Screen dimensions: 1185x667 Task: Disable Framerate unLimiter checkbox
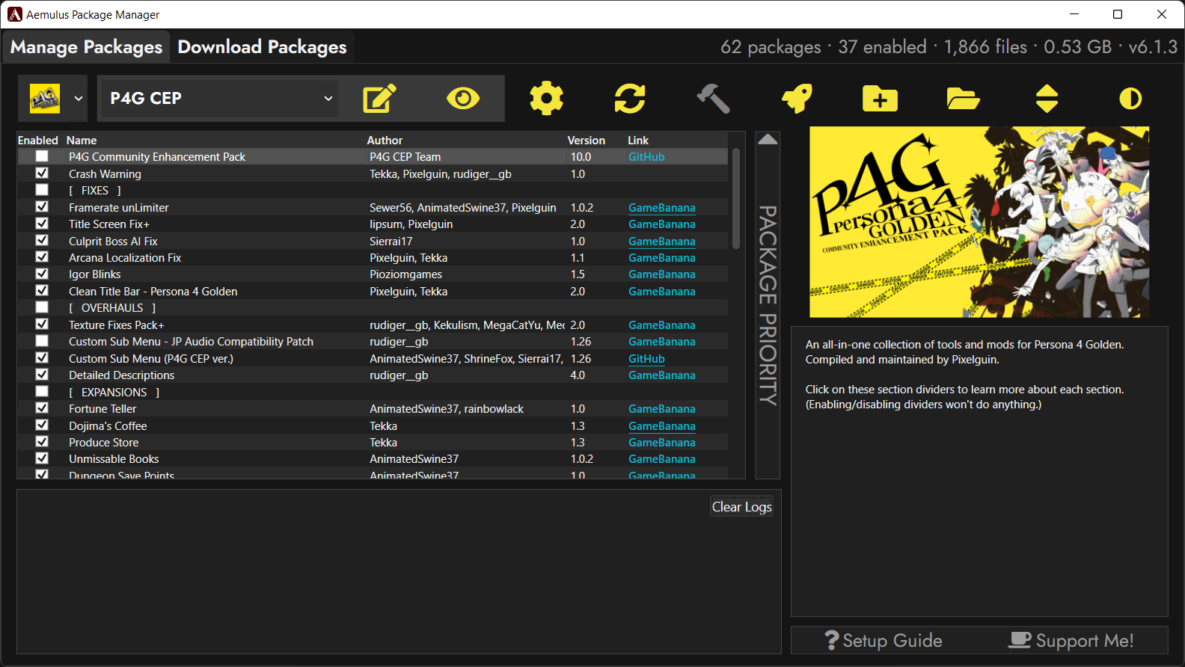42,207
